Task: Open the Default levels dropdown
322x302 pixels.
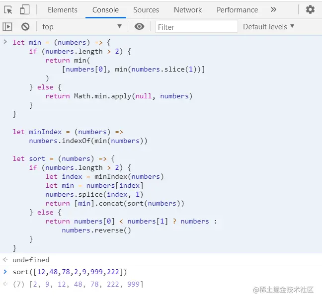Action: click(268, 27)
